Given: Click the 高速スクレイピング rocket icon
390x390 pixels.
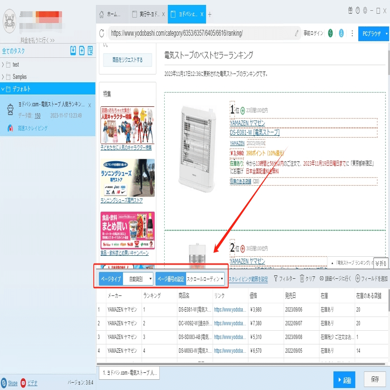Looking at the screenshot, I should (10, 128).
